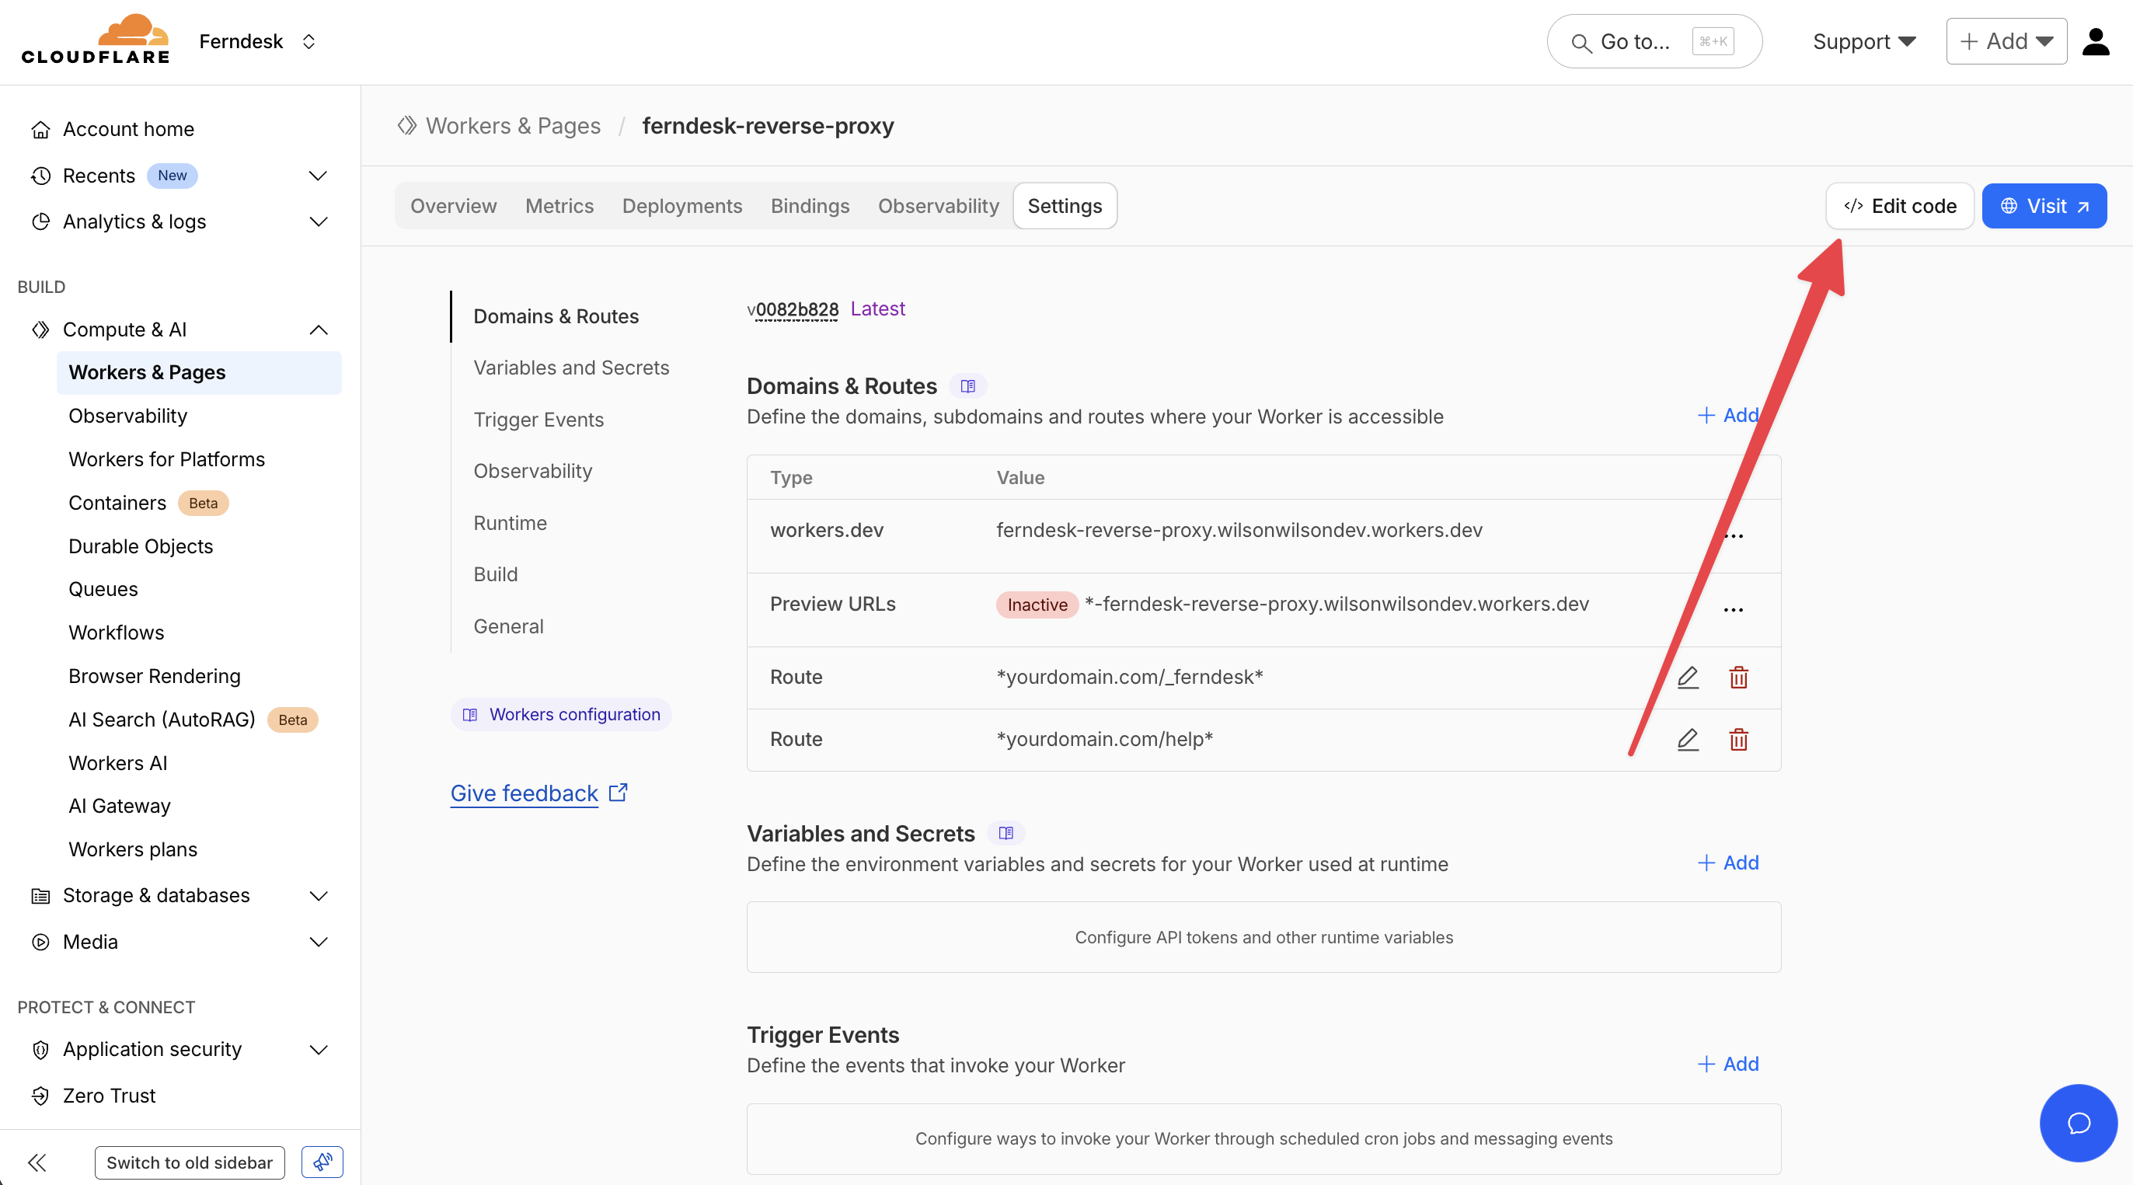
Task: Expand Storage & databases section
Action: (318, 896)
